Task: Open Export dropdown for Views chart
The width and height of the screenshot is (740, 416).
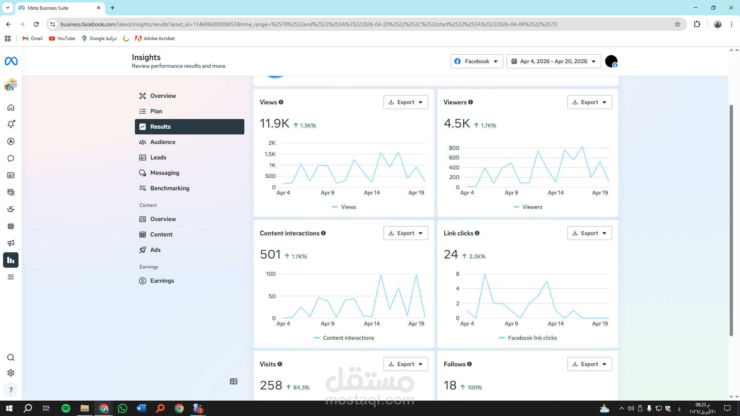Action: 405,102
